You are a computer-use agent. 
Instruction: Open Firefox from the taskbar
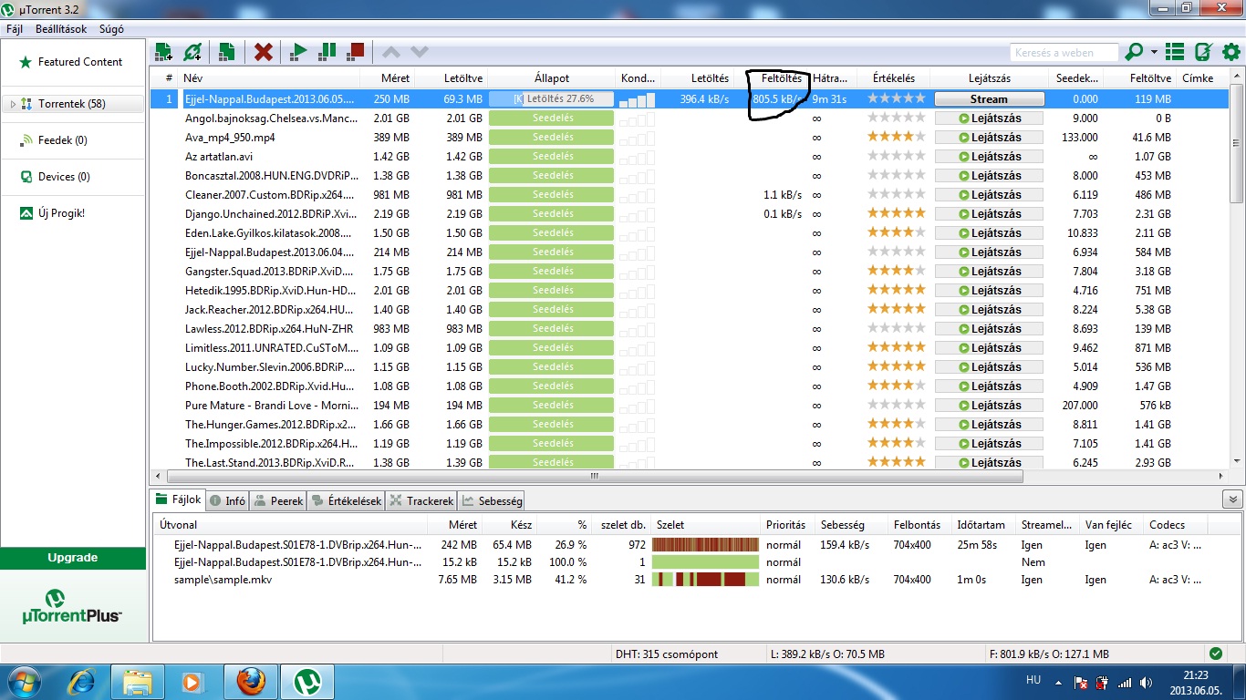click(x=249, y=682)
